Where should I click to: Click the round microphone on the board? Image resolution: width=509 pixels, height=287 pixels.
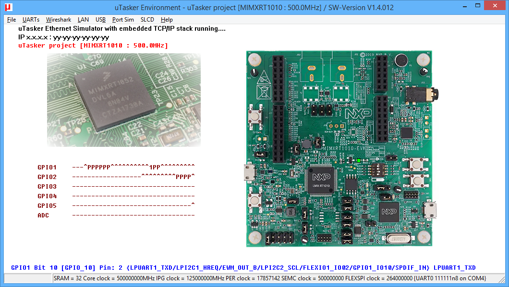point(401,60)
